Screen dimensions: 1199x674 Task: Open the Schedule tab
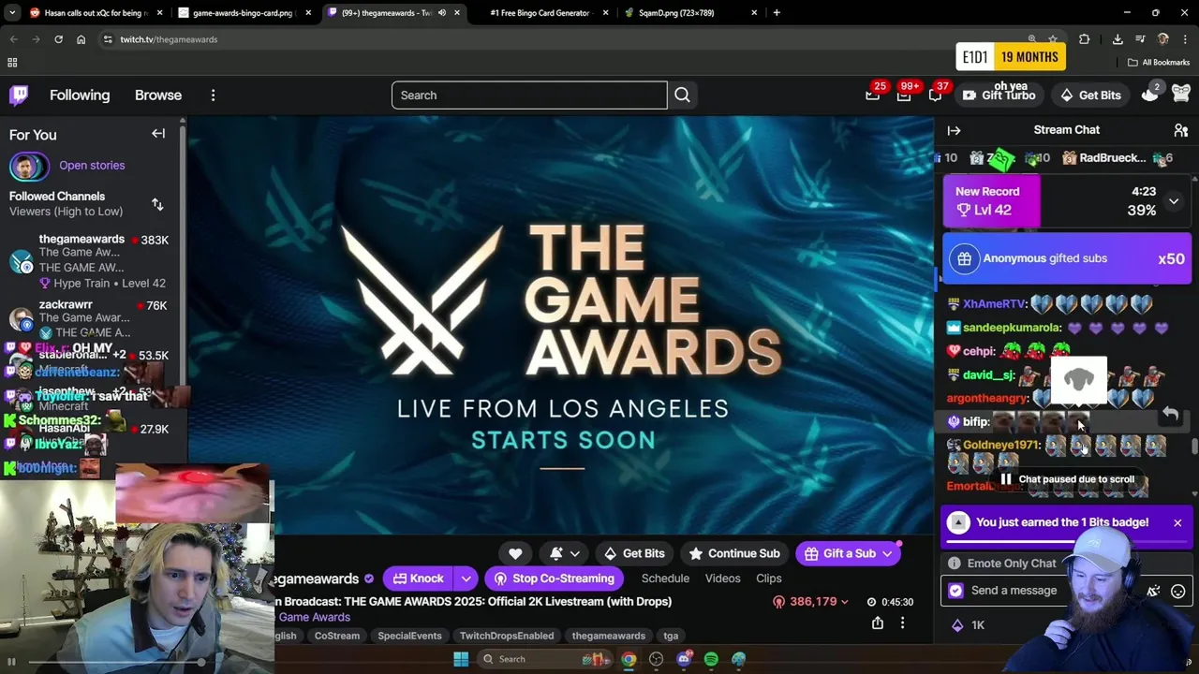point(666,579)
